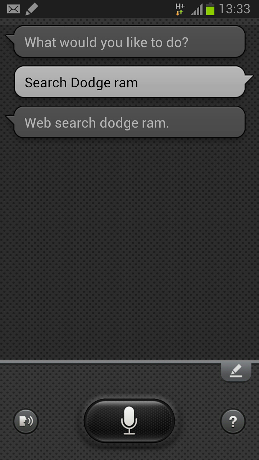Select the "Search Dodge ram" query bubble
The image size is (259, 460).
[129, 82]
